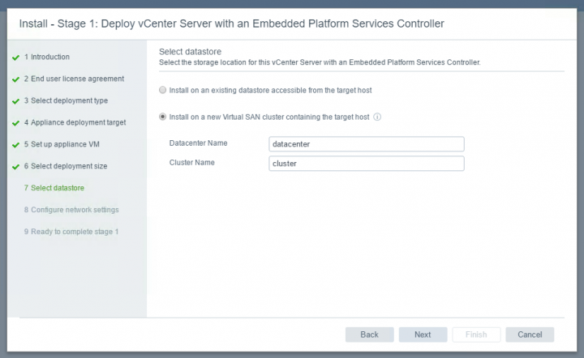Cancel the installation wizard
The height and width of the screenshot is (358, 584).
[530, 335]
